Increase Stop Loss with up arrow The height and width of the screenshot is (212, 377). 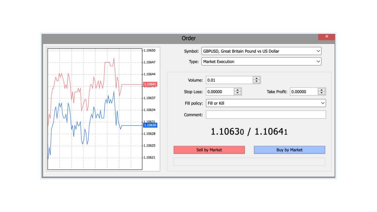tap(237, 90)
